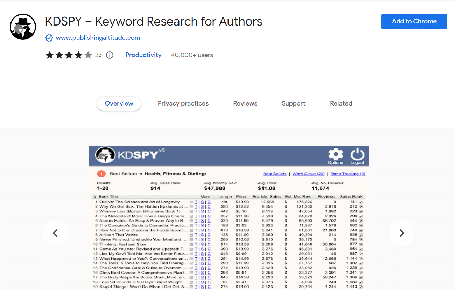
Task: Click the 23 ratings count
Action: (x=98, y=55)
